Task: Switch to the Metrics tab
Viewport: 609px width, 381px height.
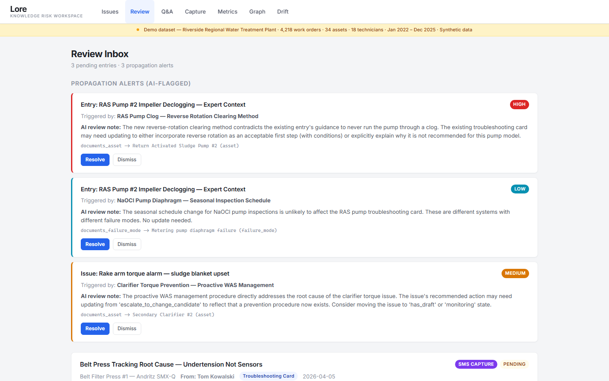Action: pos(227,11)
